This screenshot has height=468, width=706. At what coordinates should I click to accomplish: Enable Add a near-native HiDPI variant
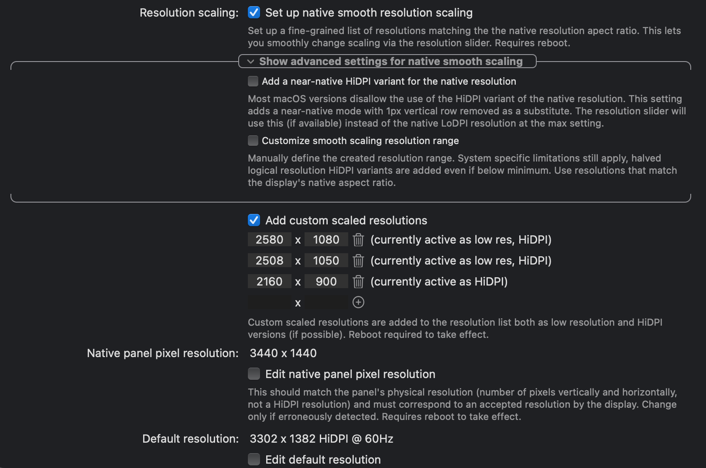(252, 81)
